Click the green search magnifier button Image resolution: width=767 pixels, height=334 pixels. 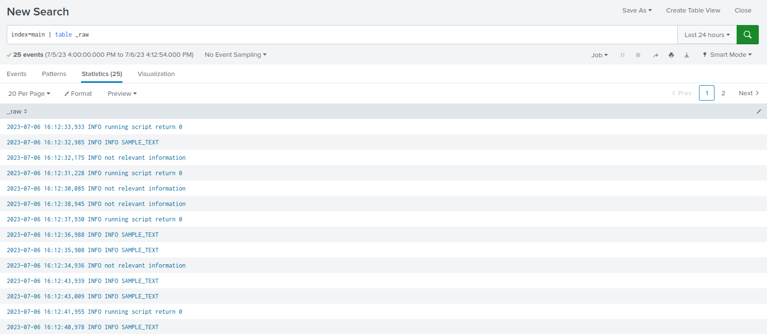coord(747,35)
